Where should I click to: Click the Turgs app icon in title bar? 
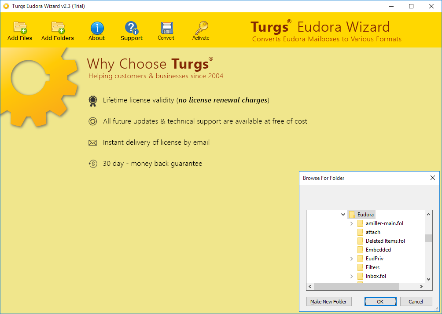coord(6,6)
